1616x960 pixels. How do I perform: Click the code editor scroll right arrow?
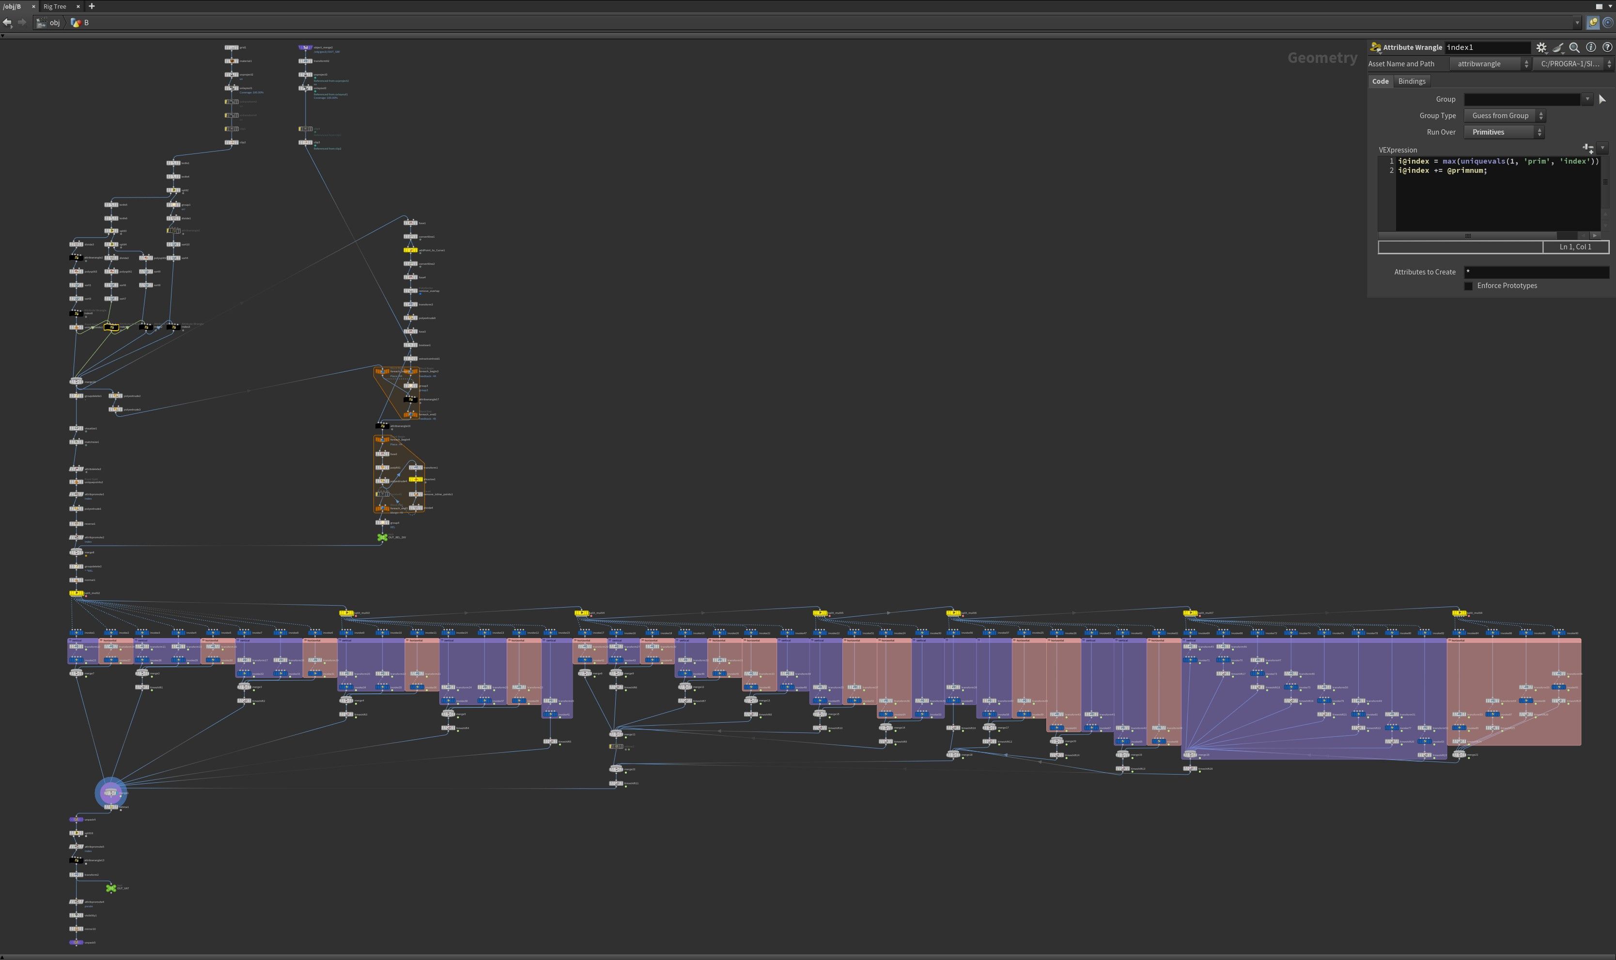pos(1594,235)
